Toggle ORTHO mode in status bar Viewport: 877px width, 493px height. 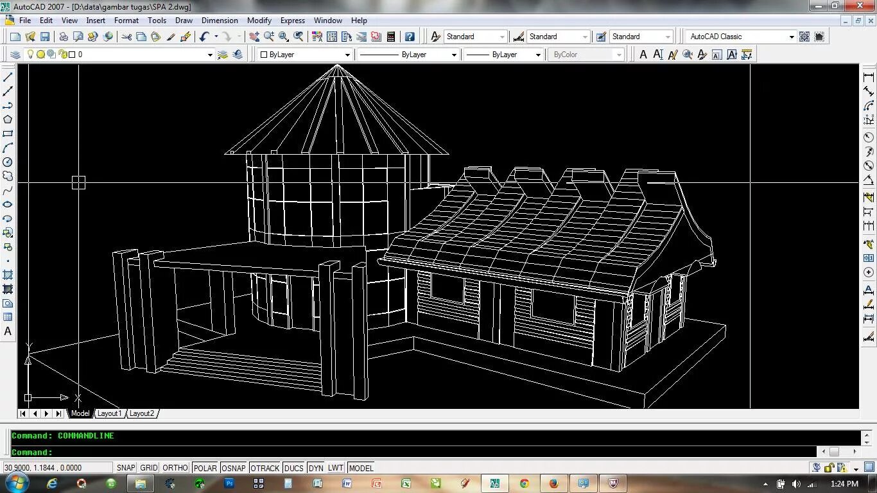175,468
